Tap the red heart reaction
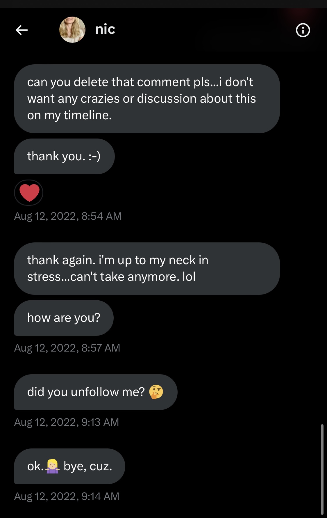Image resolution: width=327 pixels, height=518 pixels. click(29, 193)
